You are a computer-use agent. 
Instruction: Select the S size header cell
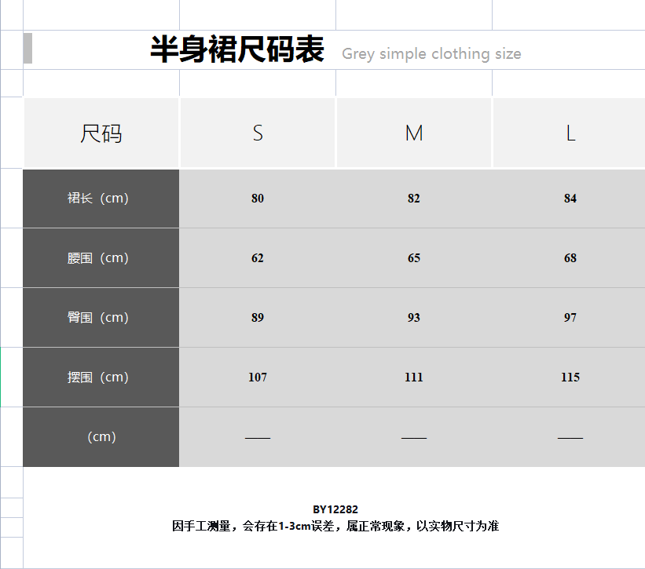click(258, 133)
